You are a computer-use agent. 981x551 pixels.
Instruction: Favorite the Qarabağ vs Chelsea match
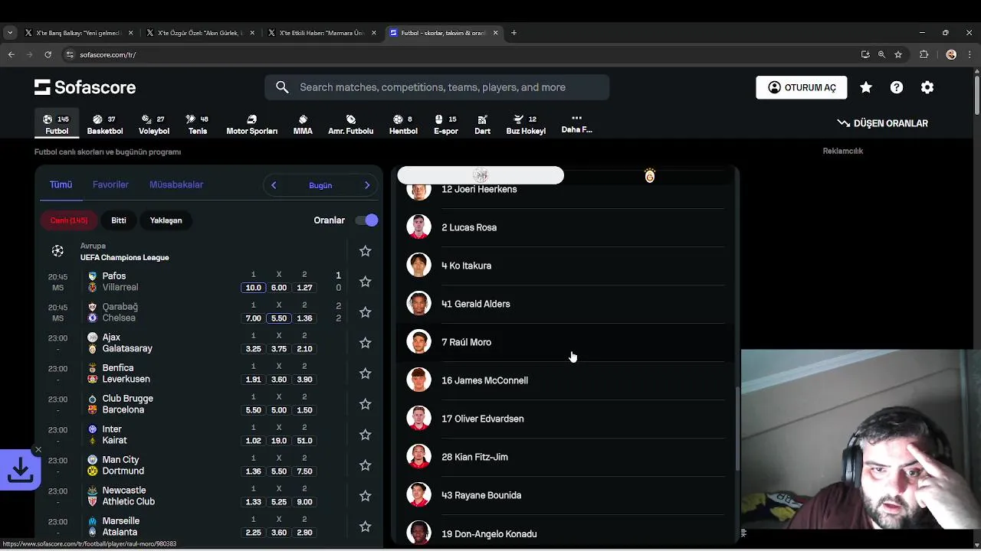(x=366, y=312)
